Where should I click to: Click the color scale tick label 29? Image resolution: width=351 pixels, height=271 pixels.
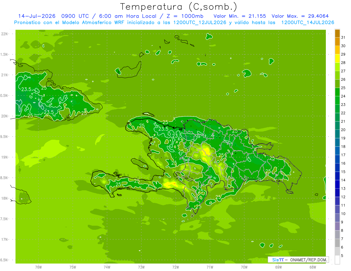tap(343, 54)
